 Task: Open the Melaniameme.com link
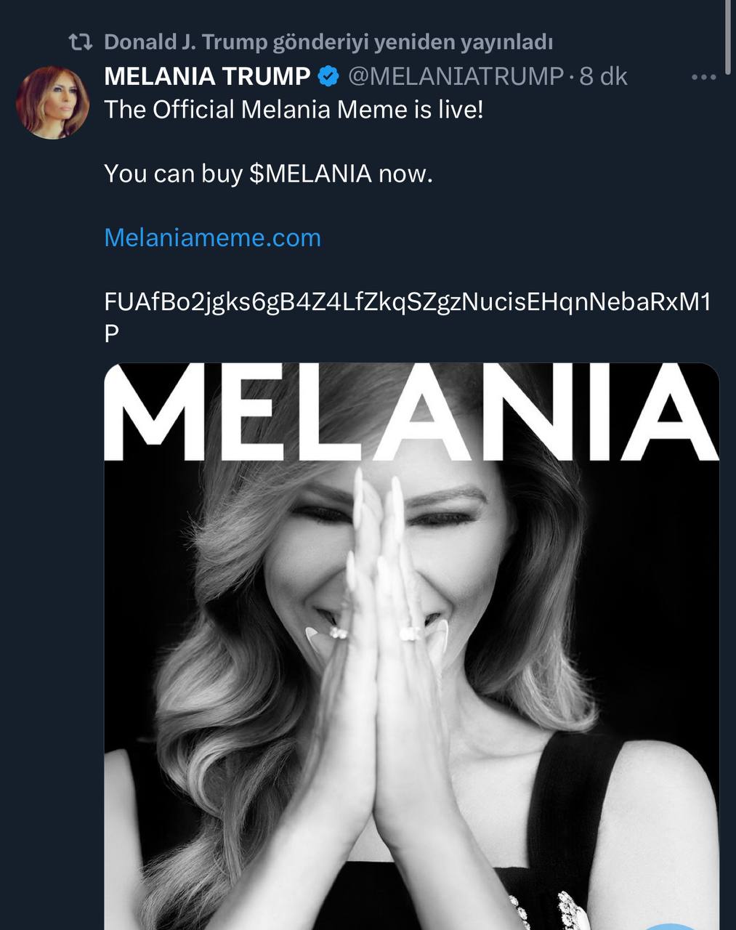pyautogui.click(x=211, y=235)
